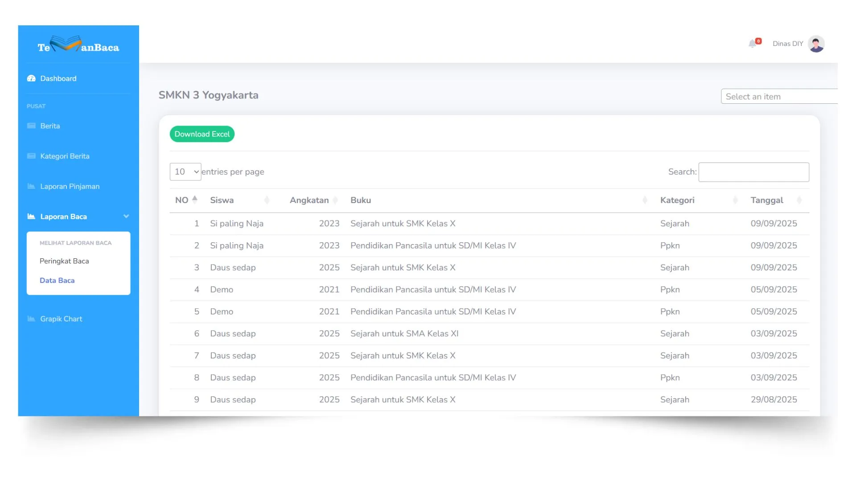Open the Select an item dropdown
856x481 pixels.
pos(778,97)
